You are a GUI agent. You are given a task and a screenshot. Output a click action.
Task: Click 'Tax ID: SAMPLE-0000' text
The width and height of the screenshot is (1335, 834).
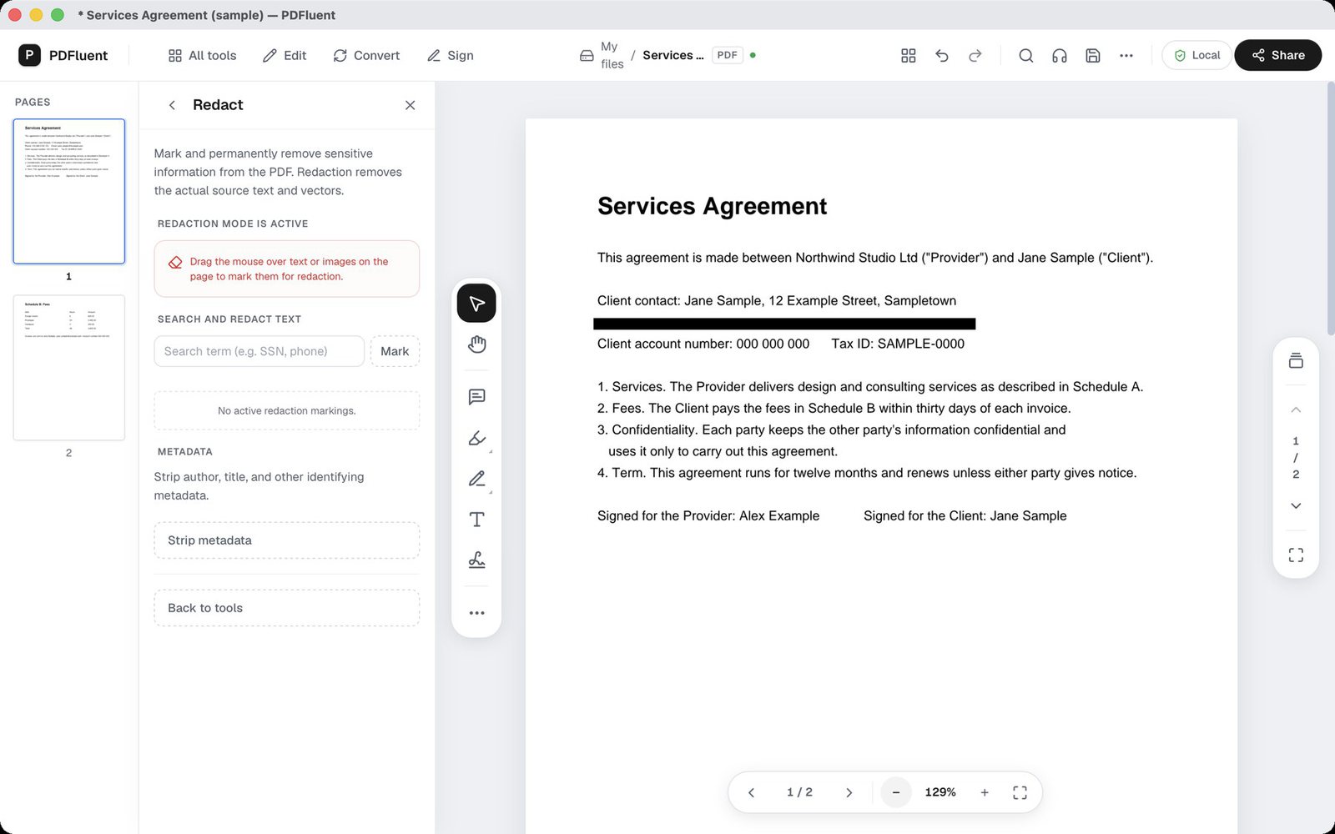[x=898, y=344]
